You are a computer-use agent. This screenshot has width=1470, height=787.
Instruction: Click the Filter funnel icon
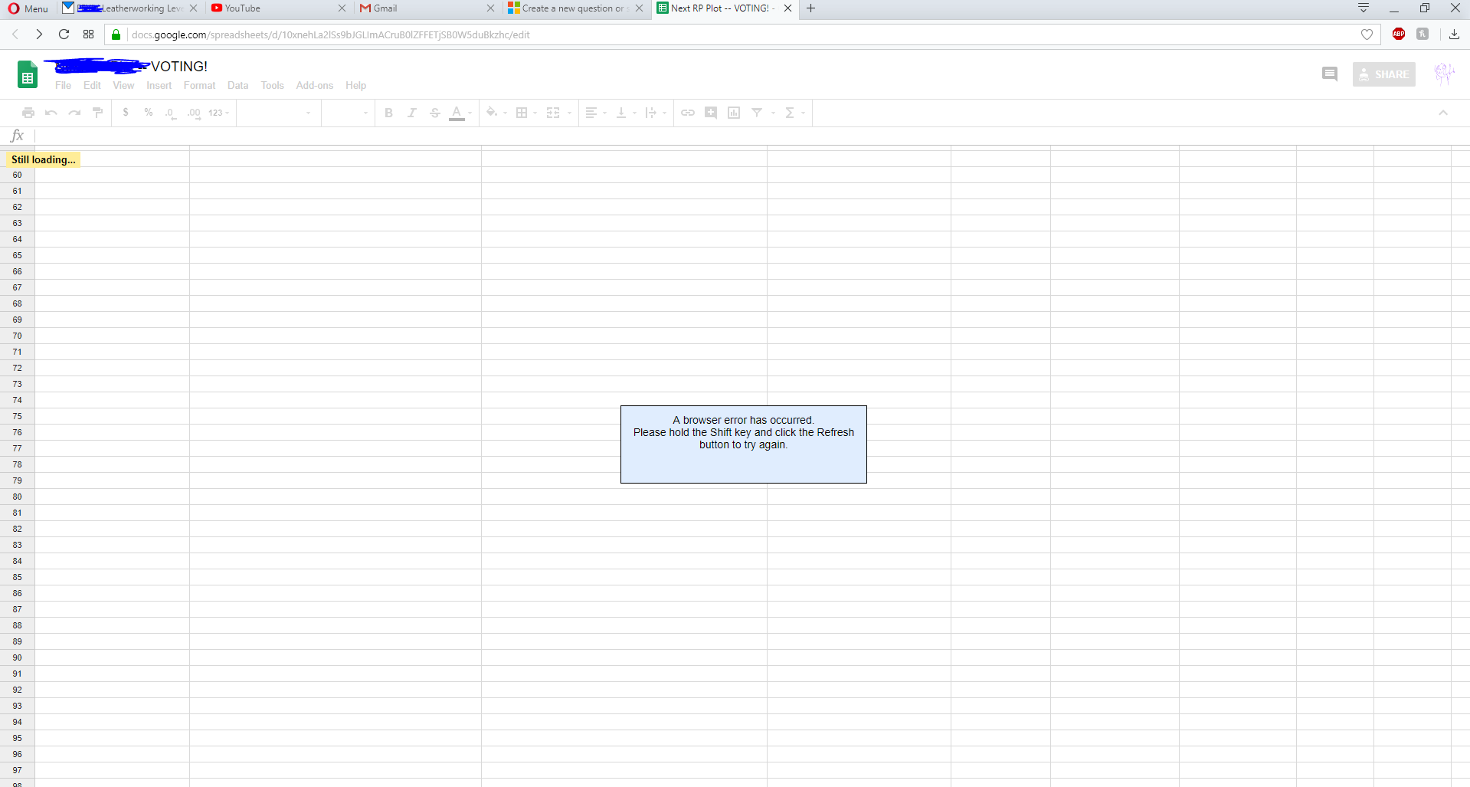[x=757, y=113]
